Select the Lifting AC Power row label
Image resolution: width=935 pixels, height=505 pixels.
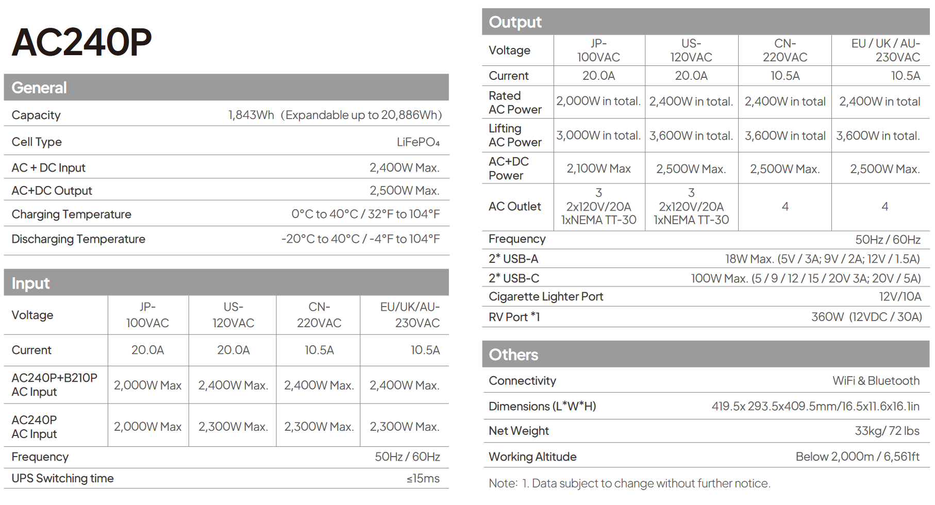[x=515, y=135]
